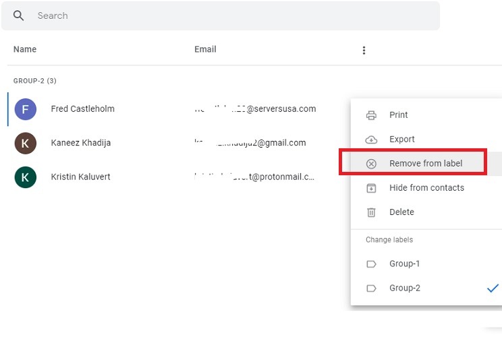Click Kristin Kaluvert's green K avatar

[x=25, y=177]
